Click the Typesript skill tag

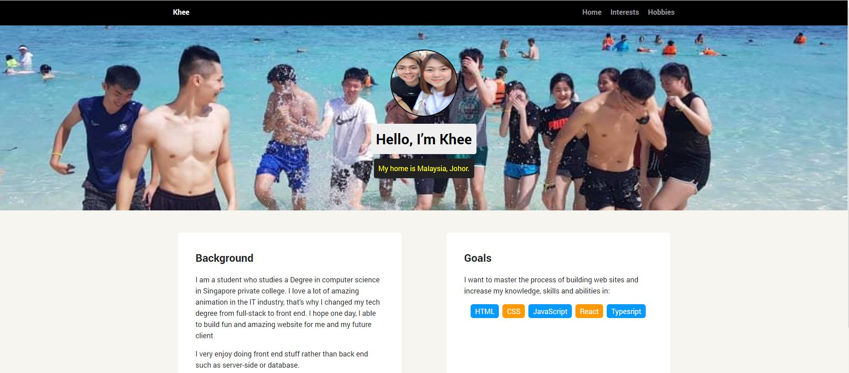point(626,311)
